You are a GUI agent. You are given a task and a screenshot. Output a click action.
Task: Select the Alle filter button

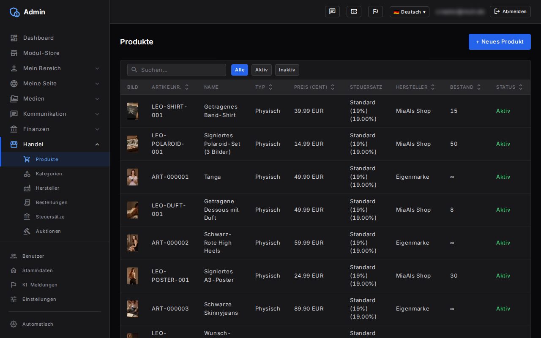pos(240,70)
